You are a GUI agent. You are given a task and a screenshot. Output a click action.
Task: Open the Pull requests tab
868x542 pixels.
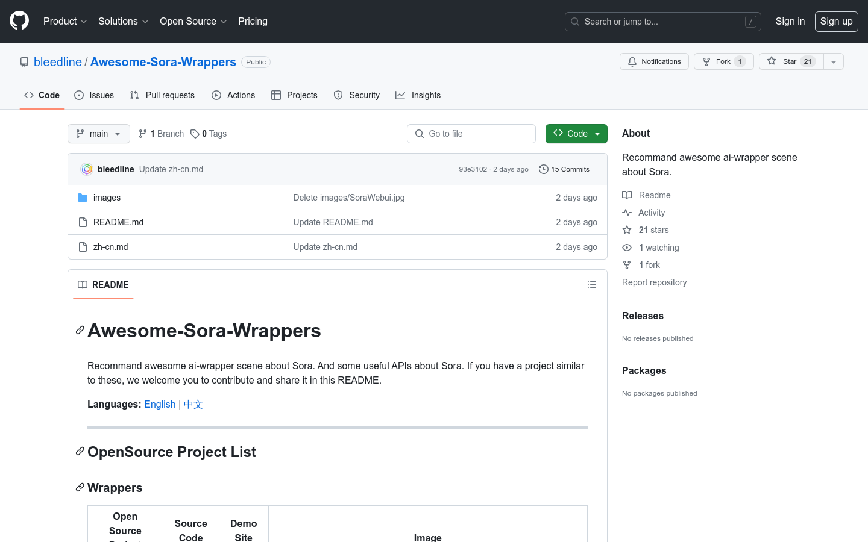[x=162, y=95]
